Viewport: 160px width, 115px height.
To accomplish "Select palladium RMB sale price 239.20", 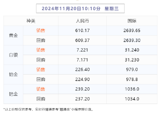I will click(82, 89).
